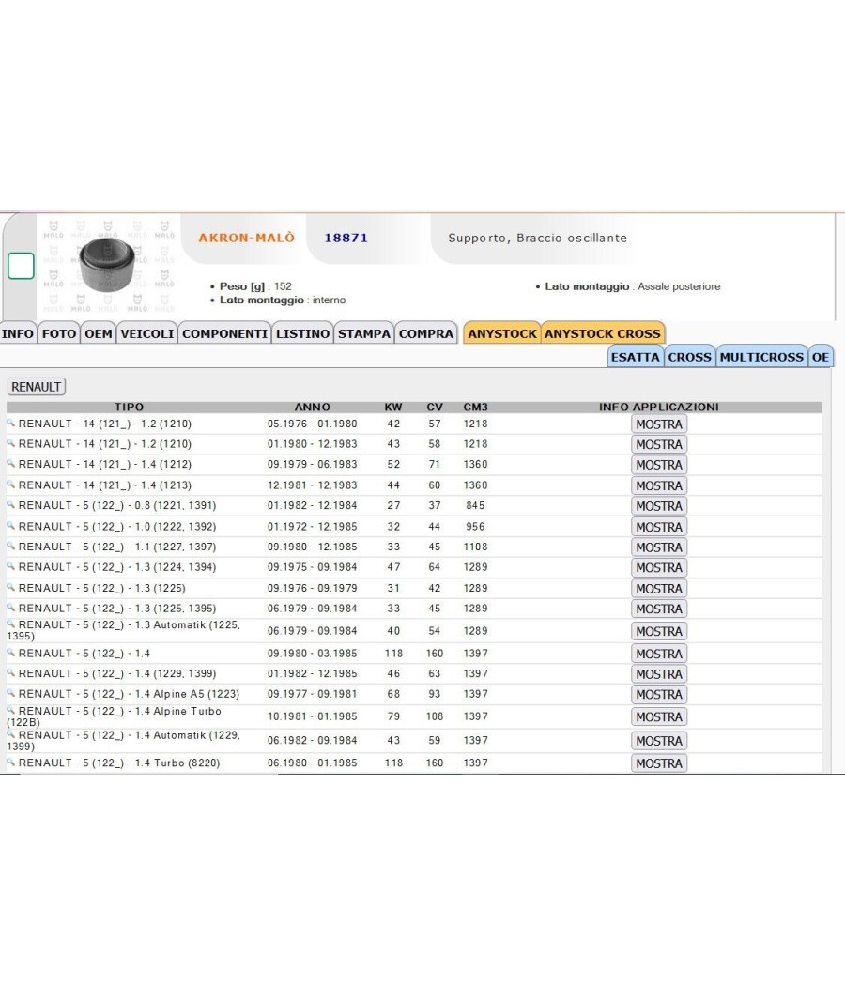Click magnifier icon for Renault 5 1.3 Automatik

click(x=10, y=624)
